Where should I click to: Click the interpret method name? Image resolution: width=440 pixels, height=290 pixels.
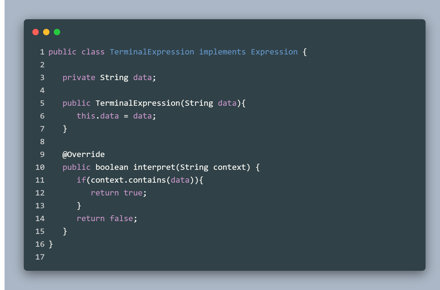[x=154, y=167]
